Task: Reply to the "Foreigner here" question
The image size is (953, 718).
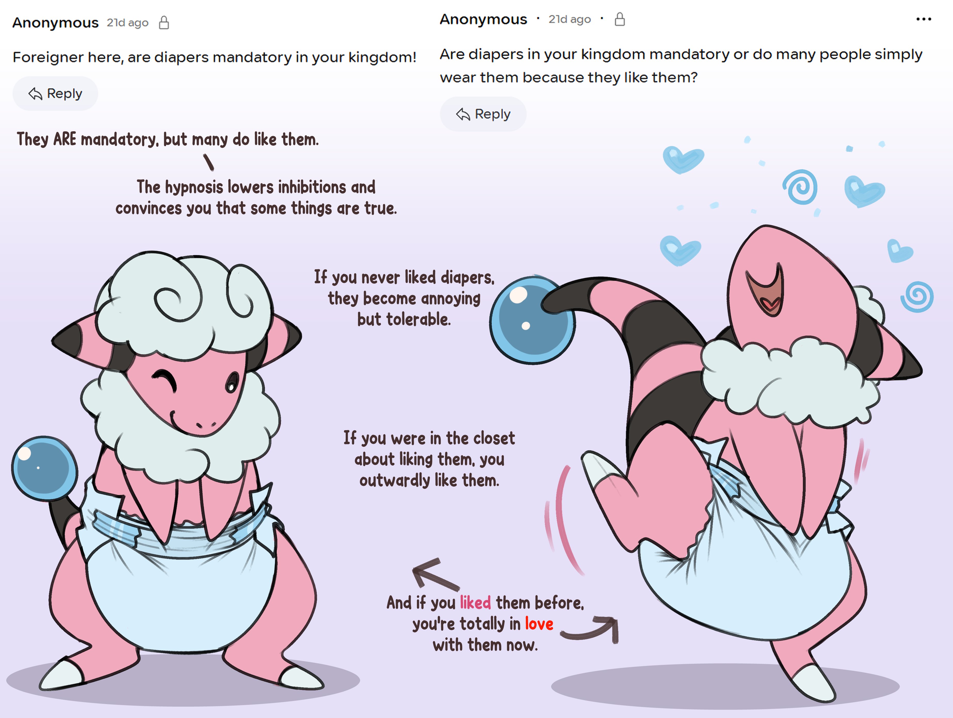Action: (55, 93)
